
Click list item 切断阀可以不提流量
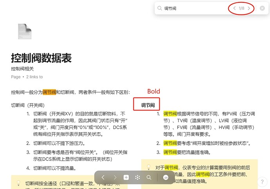pyautogui.click(x=54, y=168)
